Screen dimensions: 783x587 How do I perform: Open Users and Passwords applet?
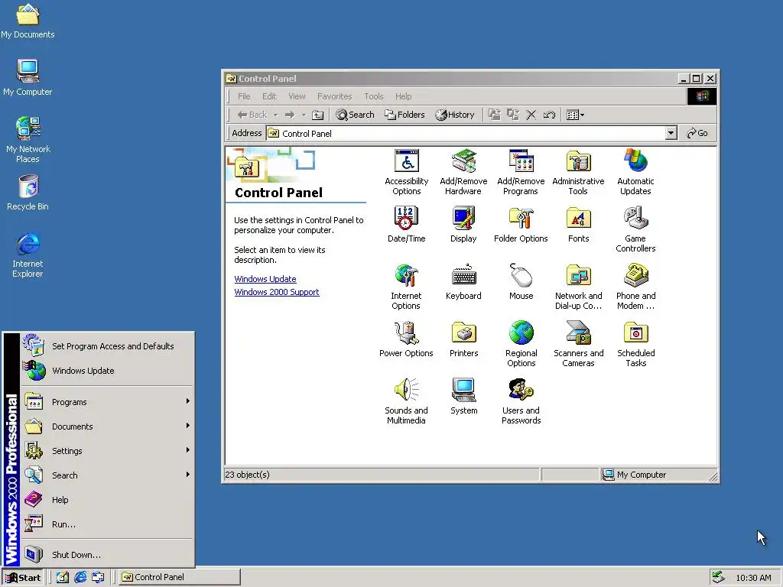[x=521, y=402]
